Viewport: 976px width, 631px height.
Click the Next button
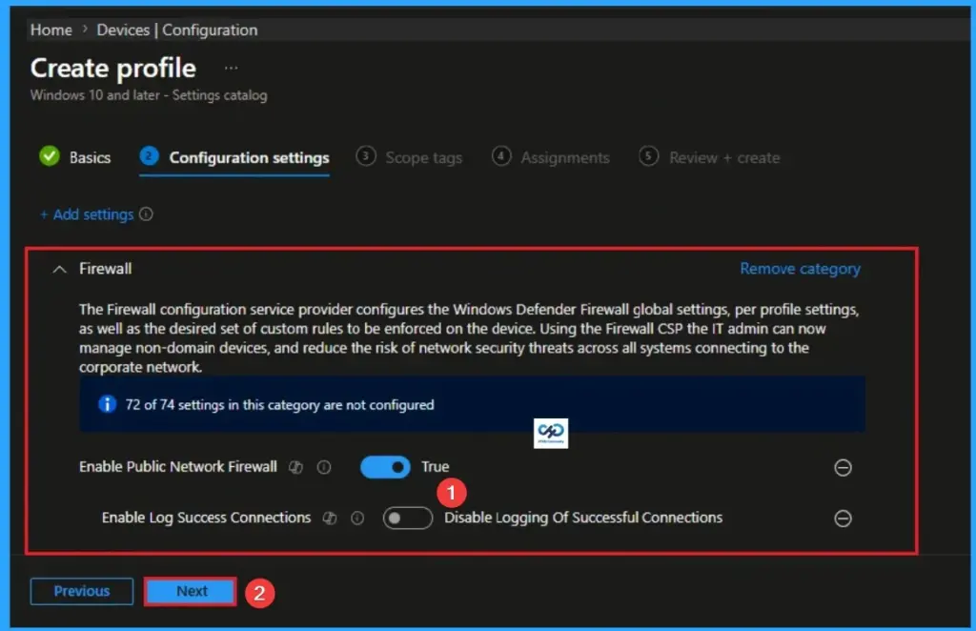[189, 591]
